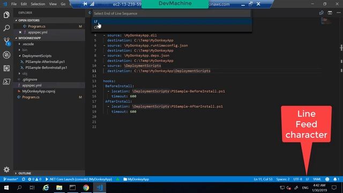343x193 pixels.
Task: Click LF end of line indicator in status bar
Action: click(x=307, y=179)
